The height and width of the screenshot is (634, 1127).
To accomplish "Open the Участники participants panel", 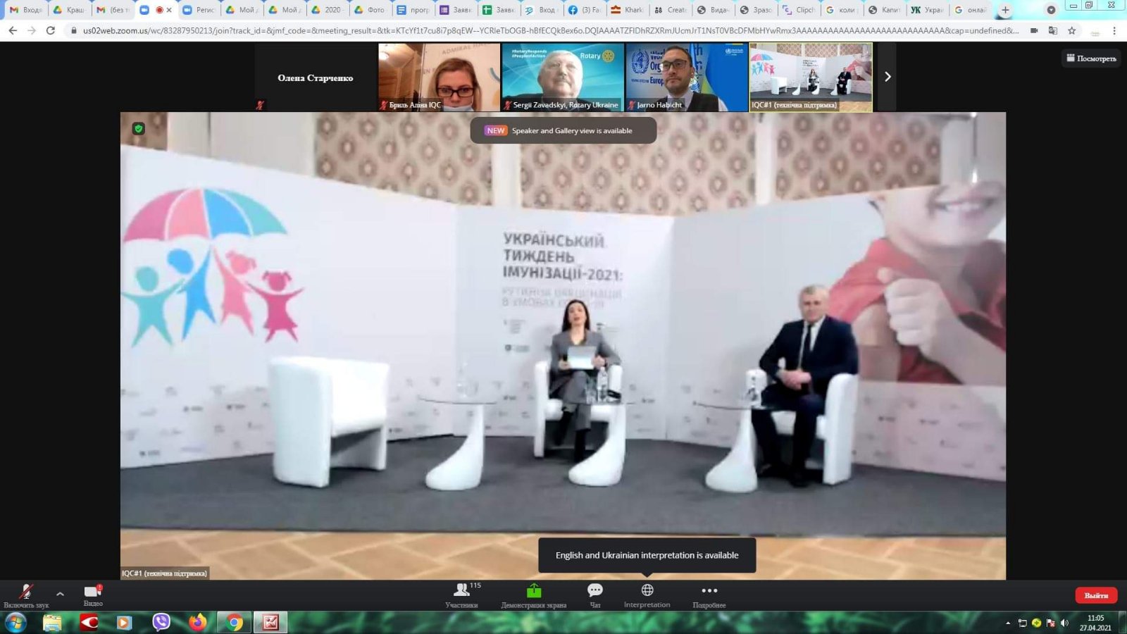I will (462, 594).
